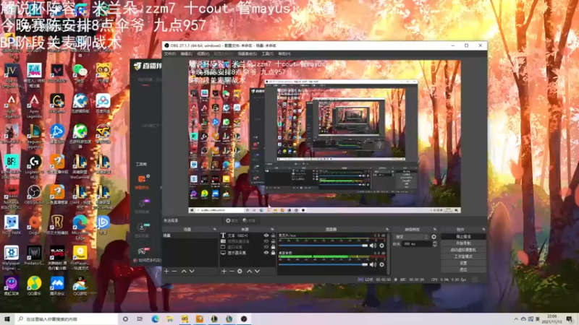Viewport: 579px width, 325px height.
Task: Toggle visibility of the 显示器采集 source
Action: (266, 253)
